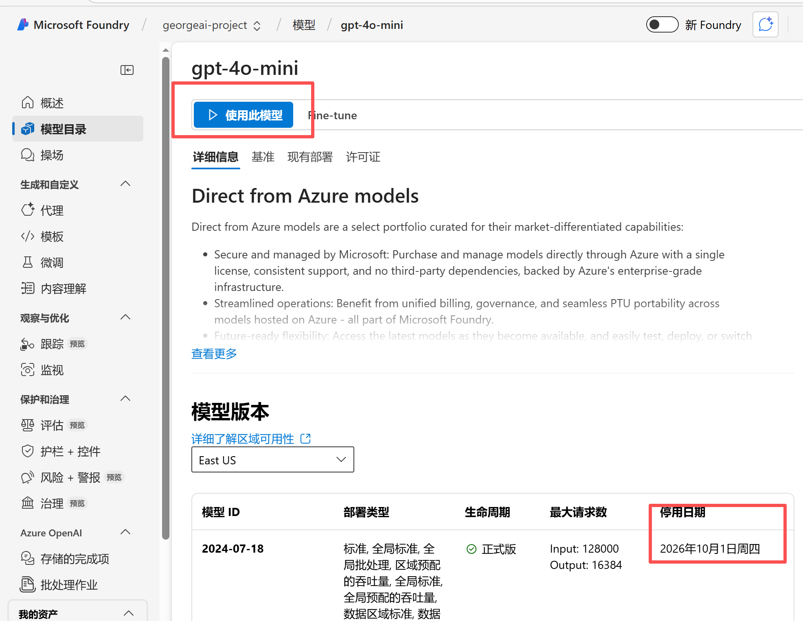Click the 查看更多 link
The image size is (803, 621).
point(214,354)
